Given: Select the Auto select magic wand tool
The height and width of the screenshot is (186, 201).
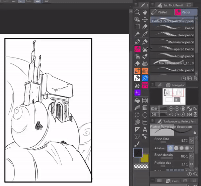Looking at the screenshot, I should [137, 34].
